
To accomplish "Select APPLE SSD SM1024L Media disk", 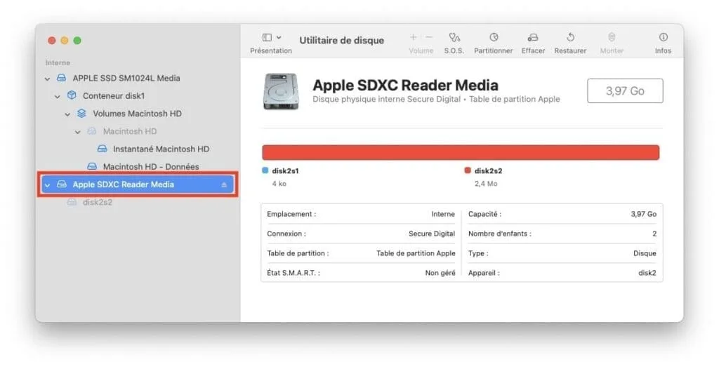I will [126, 78].
